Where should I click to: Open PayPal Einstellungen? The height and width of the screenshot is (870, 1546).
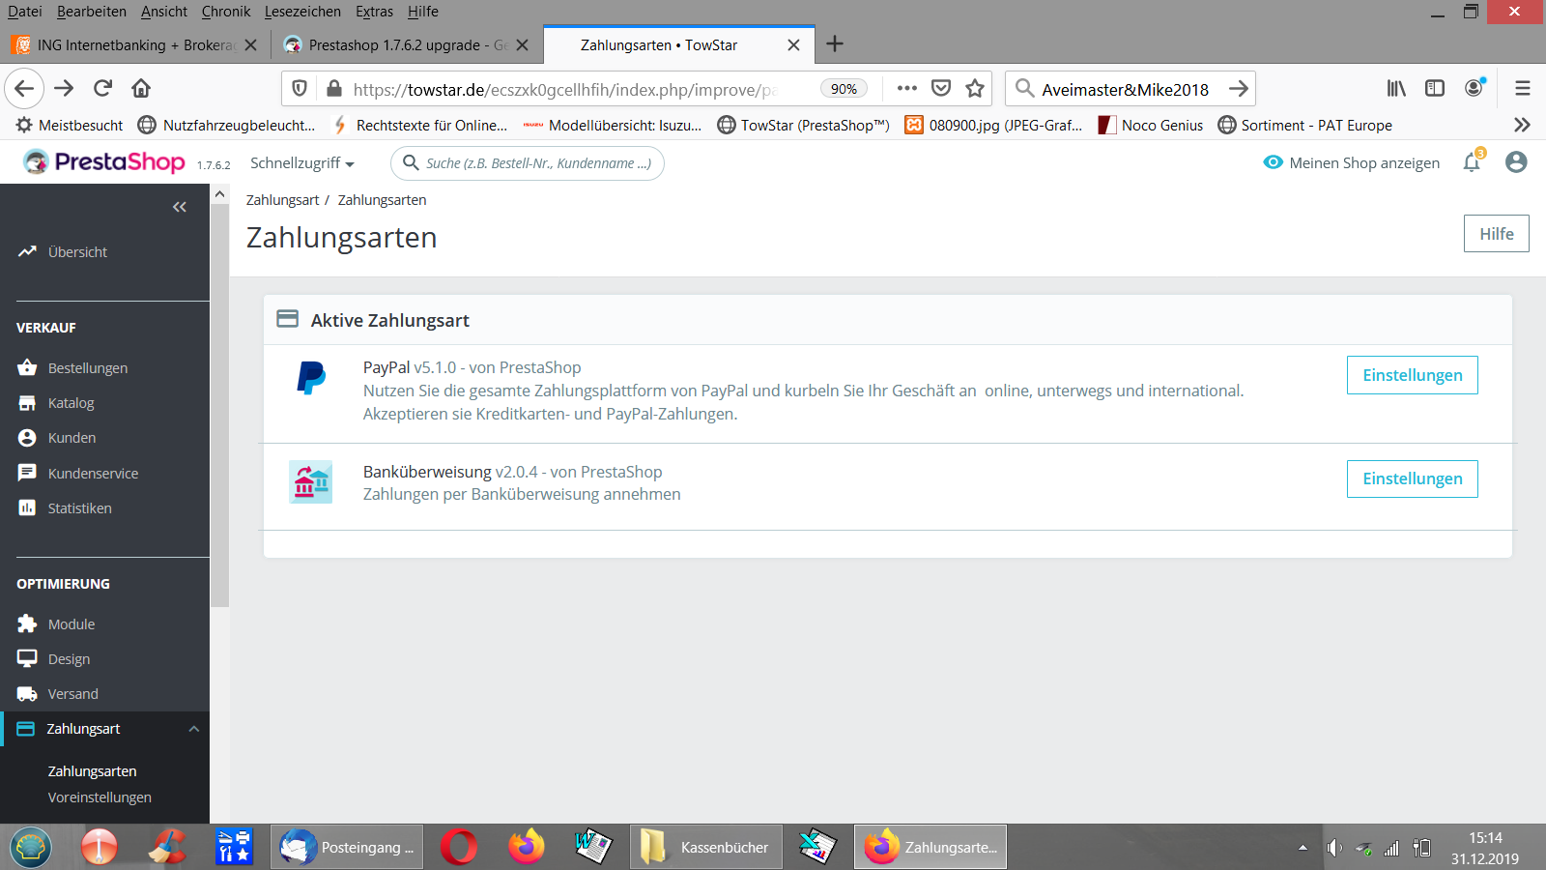click(1413, 375)
